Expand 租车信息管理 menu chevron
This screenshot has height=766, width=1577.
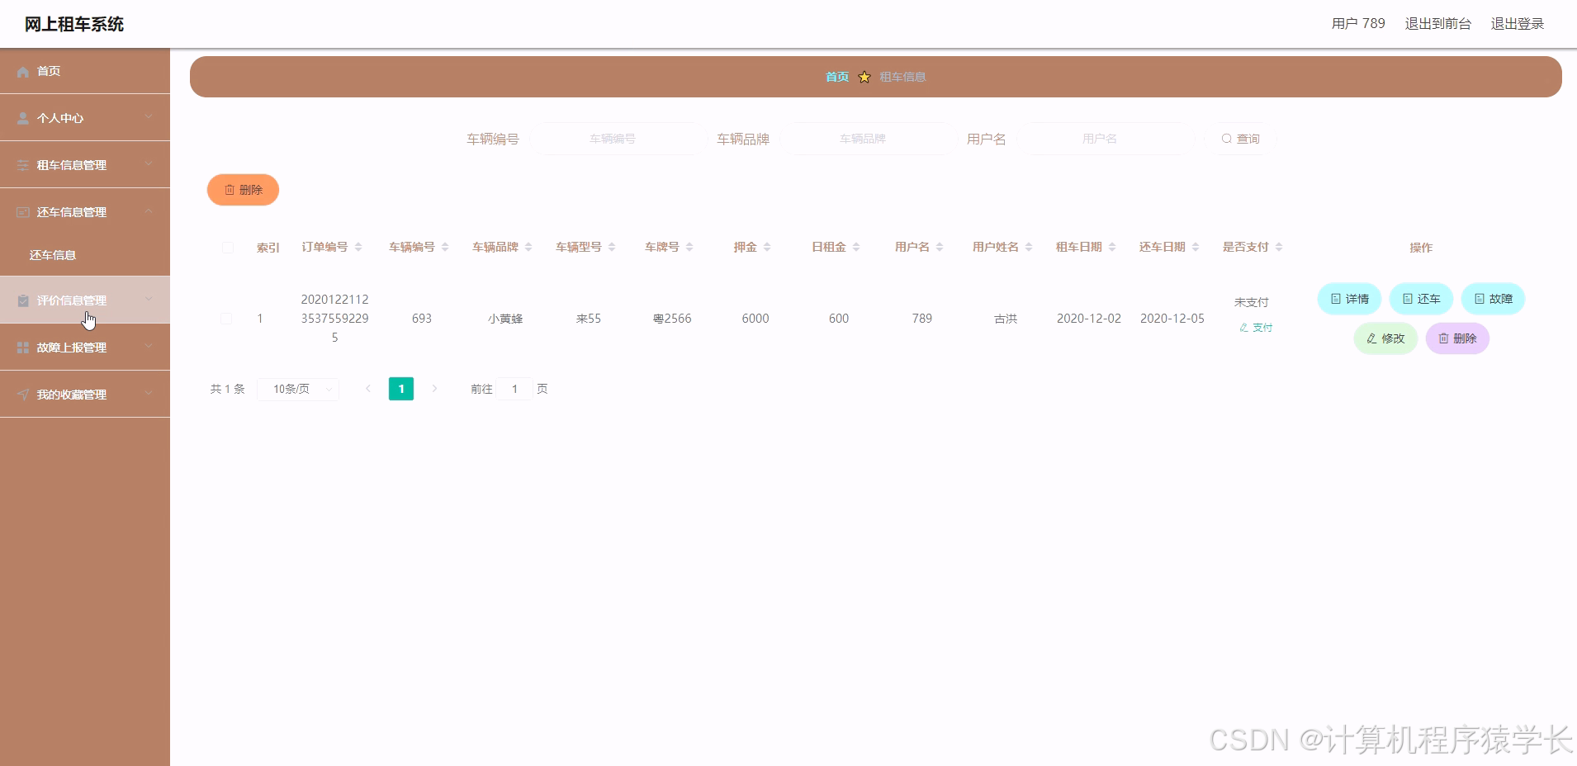149,164
